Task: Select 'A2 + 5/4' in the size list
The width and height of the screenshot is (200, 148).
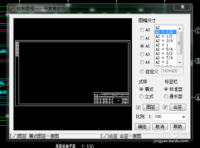Action: (x=166, y=49)
